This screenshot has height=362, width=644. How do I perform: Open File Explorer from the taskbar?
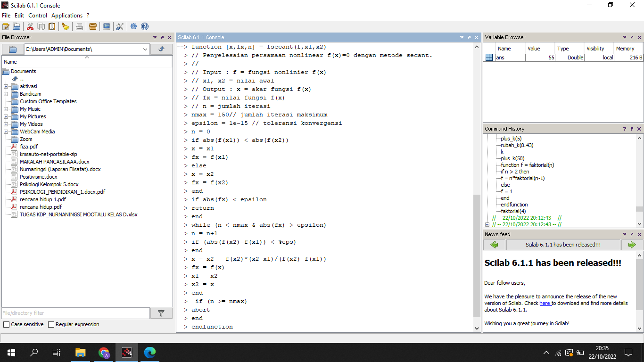(81, 353)
